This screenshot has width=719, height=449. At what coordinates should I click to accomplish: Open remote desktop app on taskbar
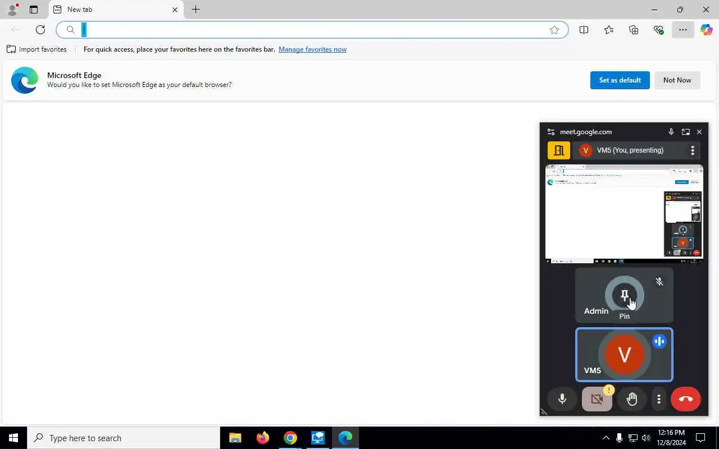pos(317,438)
